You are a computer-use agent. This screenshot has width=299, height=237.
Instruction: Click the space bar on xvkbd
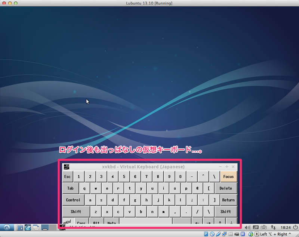pyautogui.click(x=146, y=221)
